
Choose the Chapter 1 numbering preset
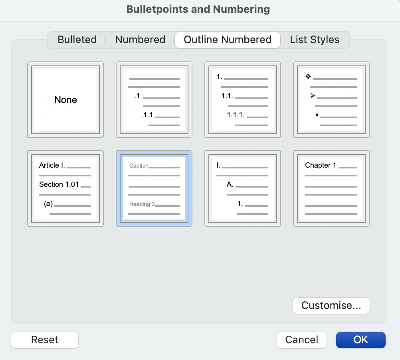pos(331,188)
